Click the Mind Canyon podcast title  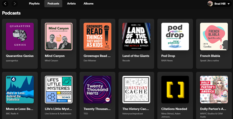click(x=55, y=56)
